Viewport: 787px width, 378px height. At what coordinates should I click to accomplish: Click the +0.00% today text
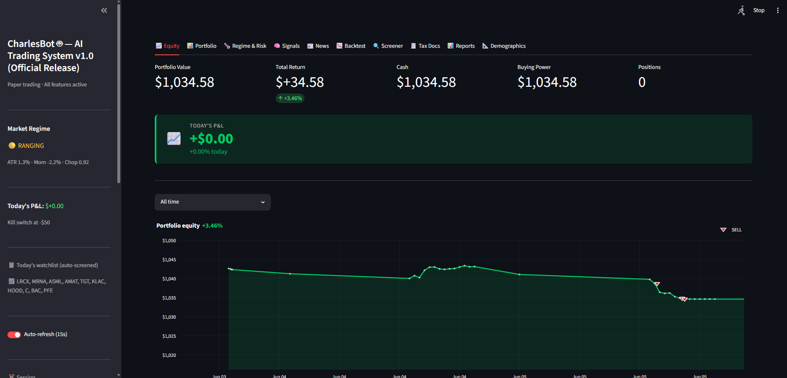tap(208, 152)
